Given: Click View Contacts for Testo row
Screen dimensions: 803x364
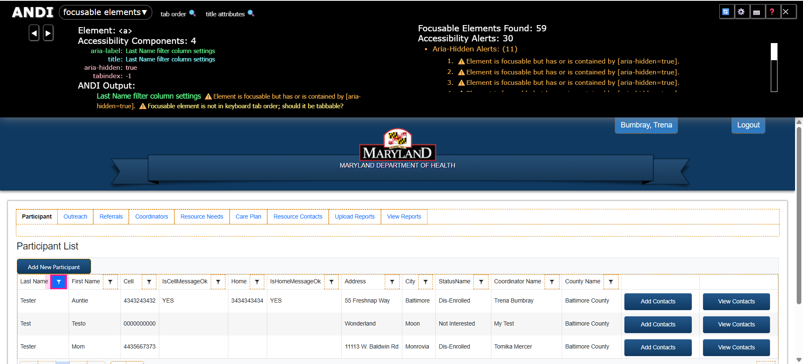Looking at the screenshot, I should click(x=736, y=324).
